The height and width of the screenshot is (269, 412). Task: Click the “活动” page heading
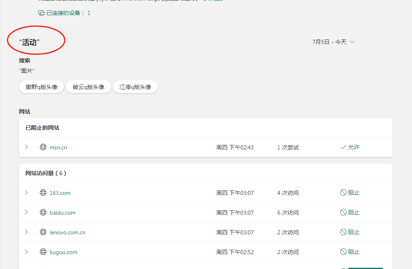coord(29,43)
